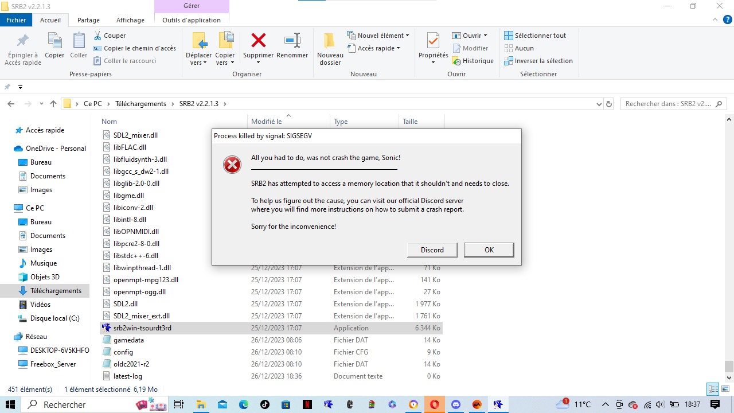The image size is (734, 413).
Task: Click Aucun to clear selection
Action: coord(519,48)
